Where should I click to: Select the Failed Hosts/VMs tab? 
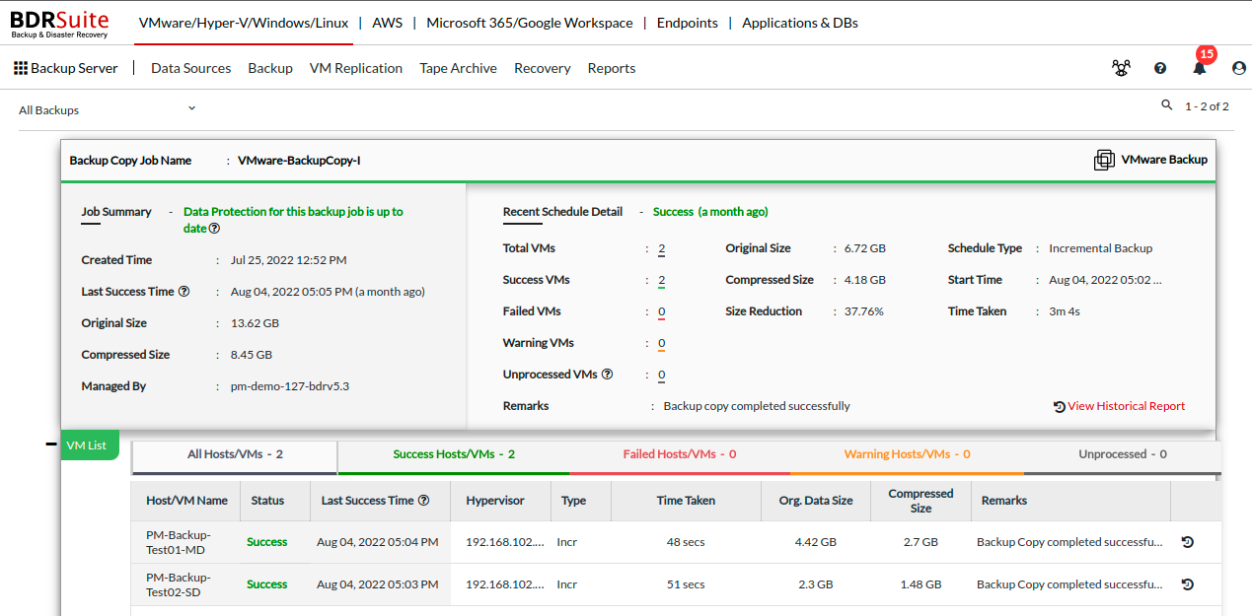pos(680,454)
